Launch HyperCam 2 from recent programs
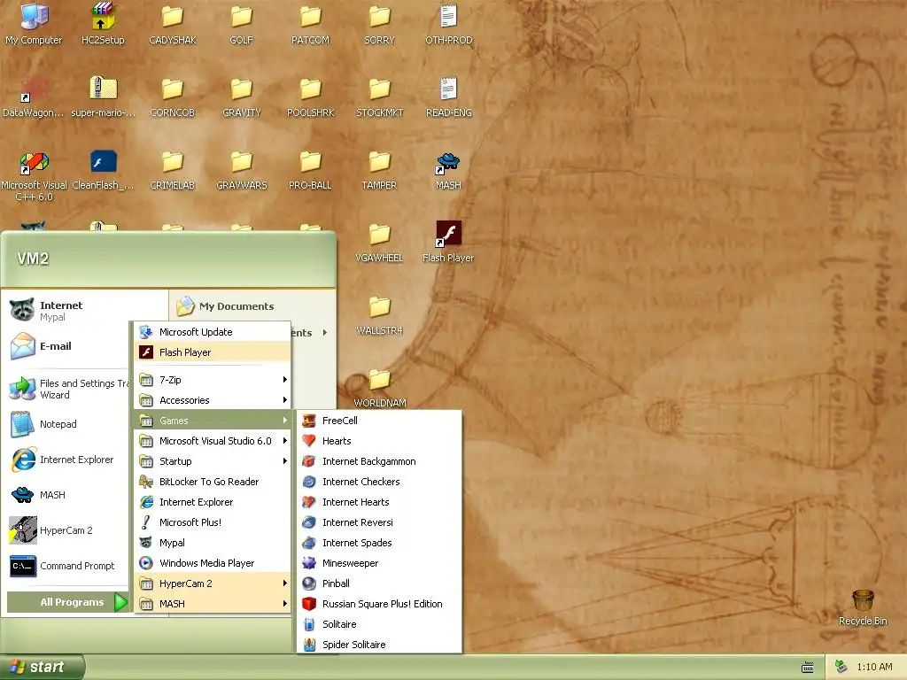Image resolution: width=907 pixels, height=680 pixels. tap(66, 530)
